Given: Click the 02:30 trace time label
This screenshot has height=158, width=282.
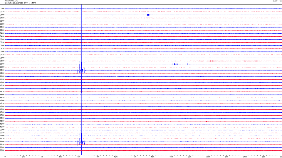Looking at the screenshot, I should (2, 24).
